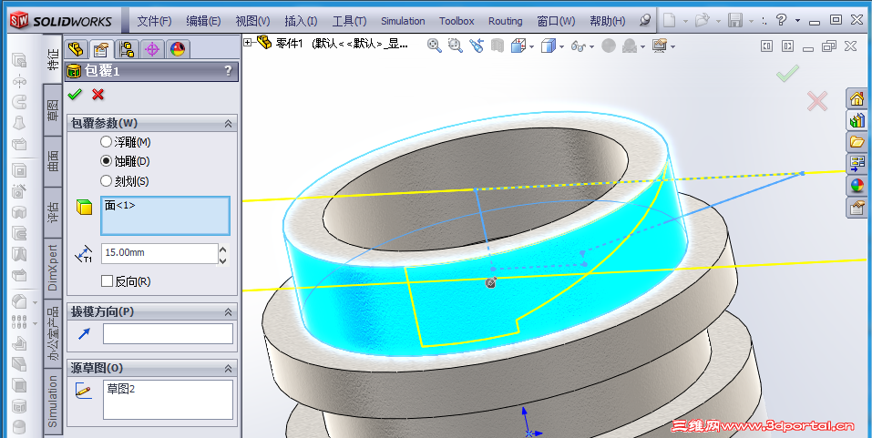Image resolution: width=872 pixels, height=438 pixels.
Task: Cancel the wrap feature with red X
Action: pyautogui.click(x=97, y=95)
